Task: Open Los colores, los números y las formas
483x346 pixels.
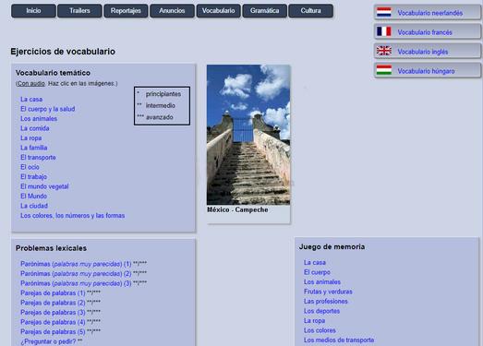Action: [73, 216]
